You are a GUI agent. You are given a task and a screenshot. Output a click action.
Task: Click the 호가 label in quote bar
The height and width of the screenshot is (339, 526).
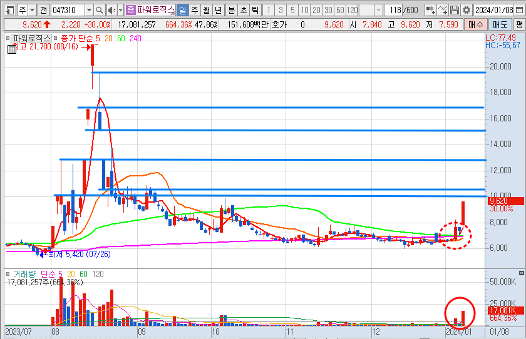point(279,24)
